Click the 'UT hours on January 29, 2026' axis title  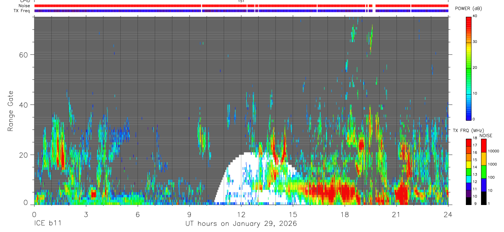(x=241, y=224)
